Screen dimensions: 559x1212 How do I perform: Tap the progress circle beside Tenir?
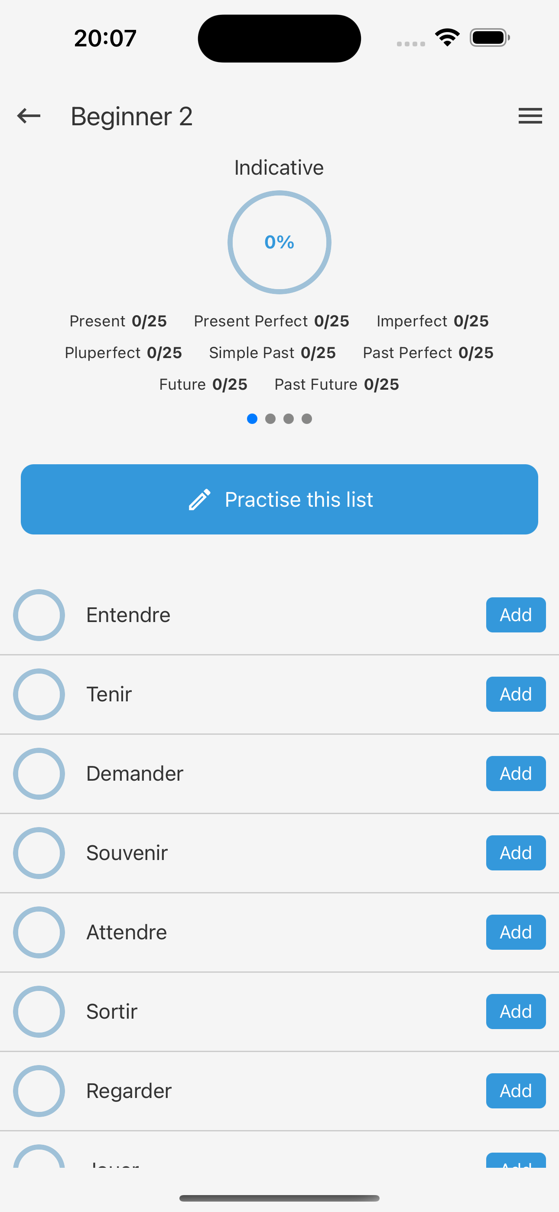[x=39, y=694]
